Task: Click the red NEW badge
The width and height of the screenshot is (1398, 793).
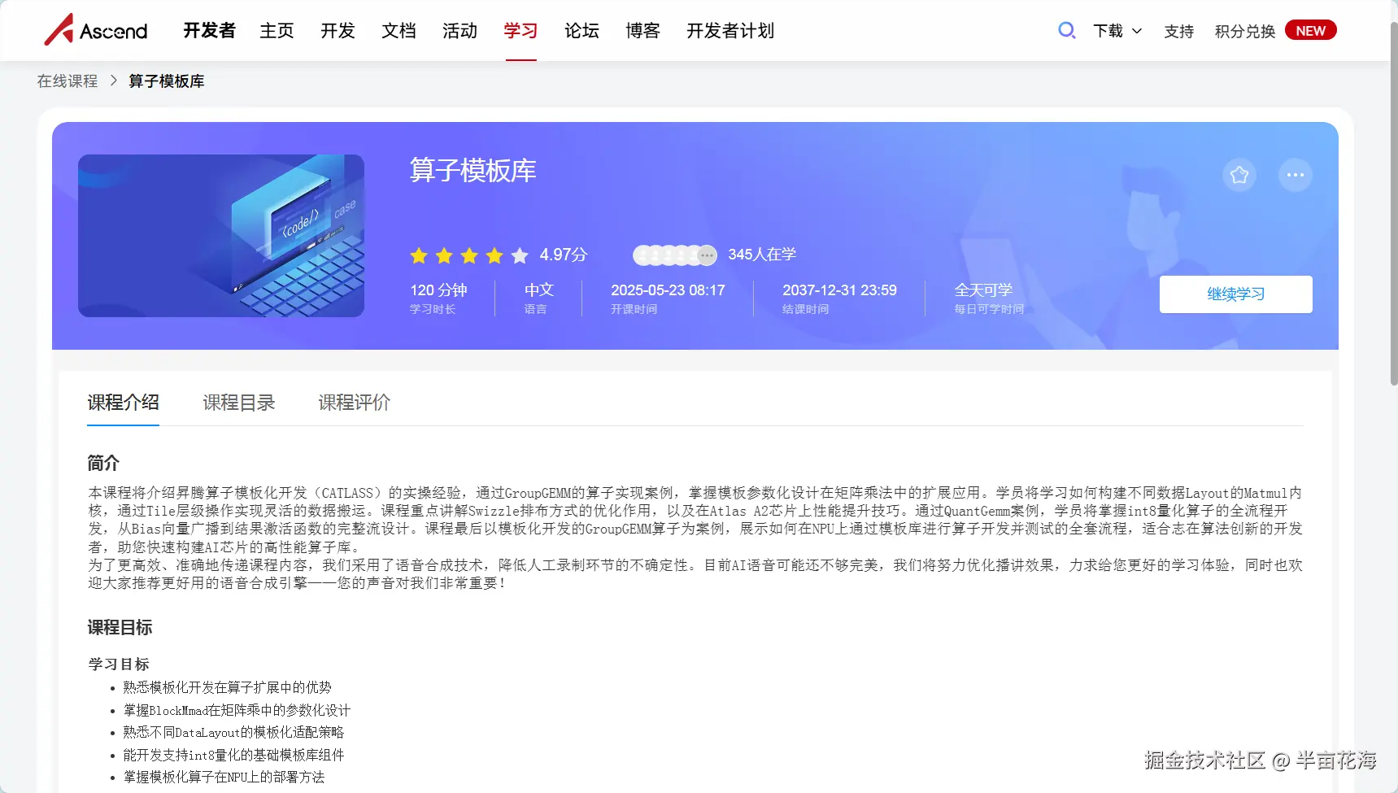Action: click(1311, 30)
